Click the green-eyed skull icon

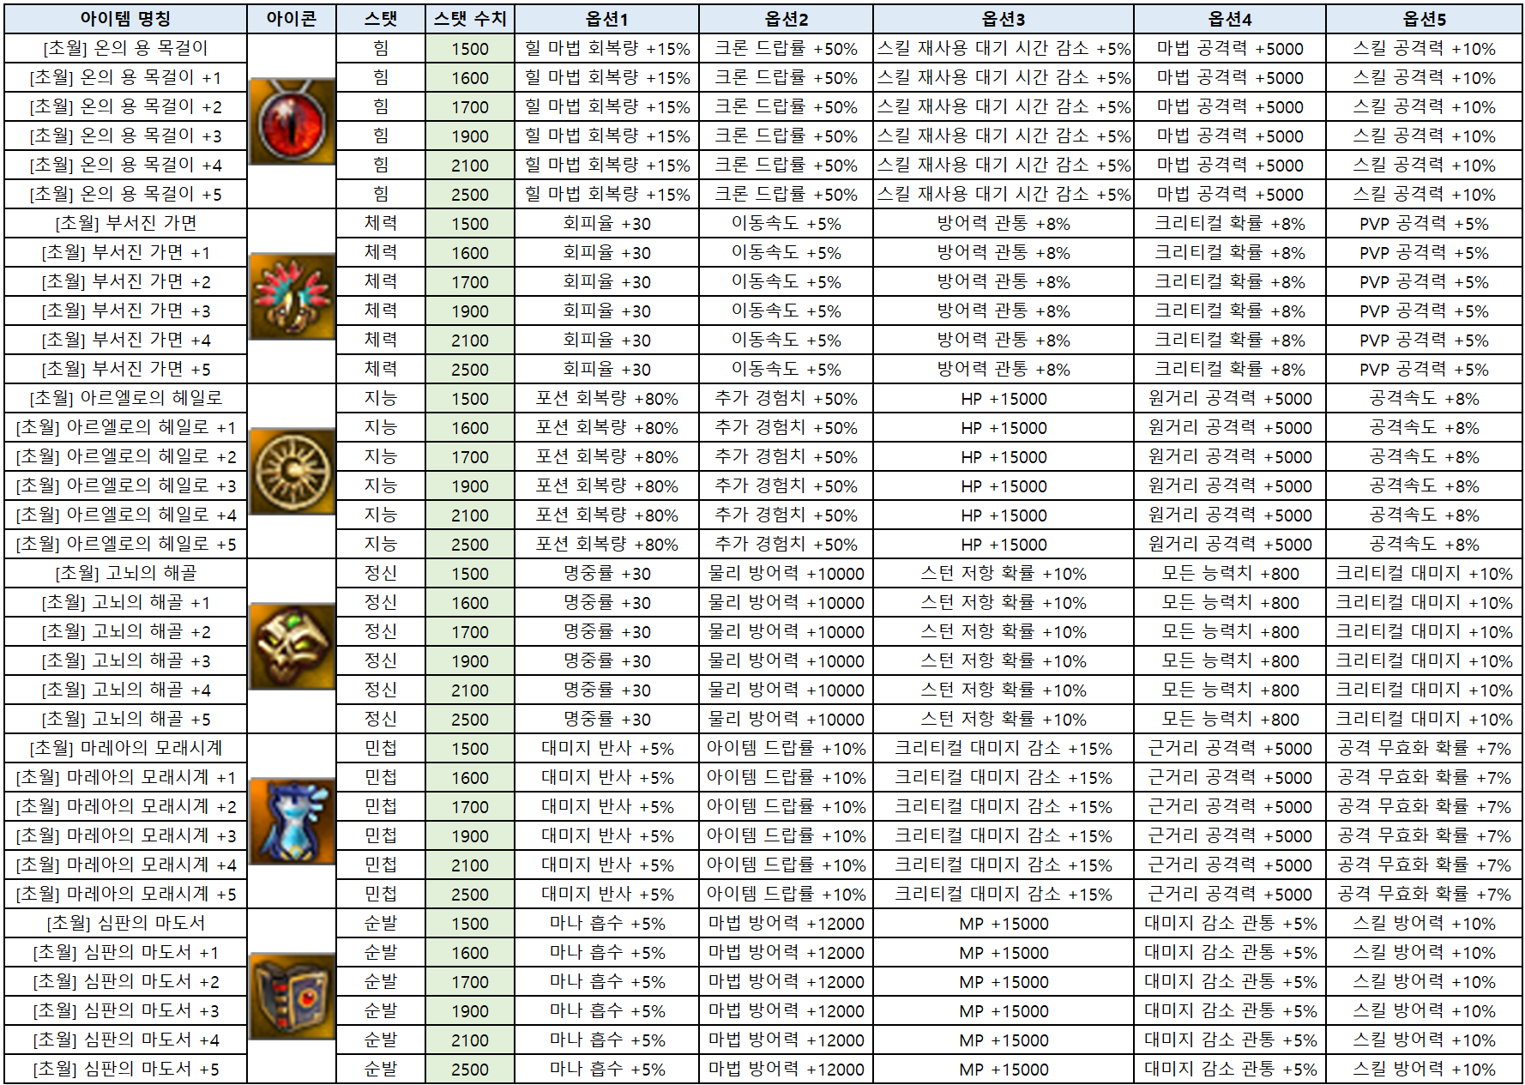point(292,646)
